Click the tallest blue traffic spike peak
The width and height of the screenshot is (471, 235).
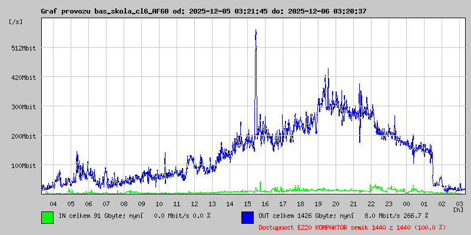tap(256, 32)
